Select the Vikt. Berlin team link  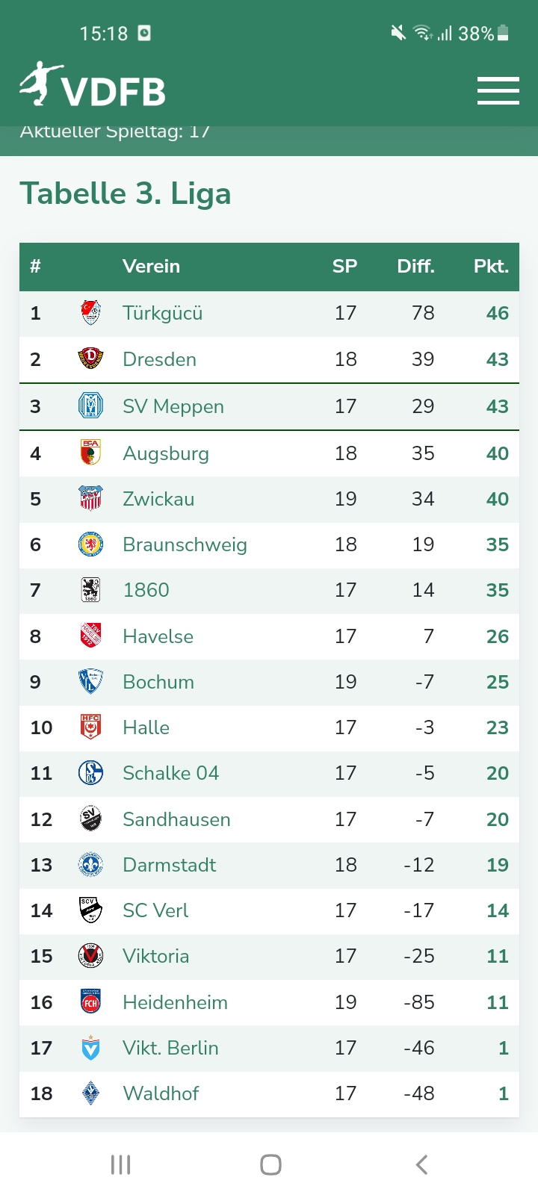(x=170, y=1048)
